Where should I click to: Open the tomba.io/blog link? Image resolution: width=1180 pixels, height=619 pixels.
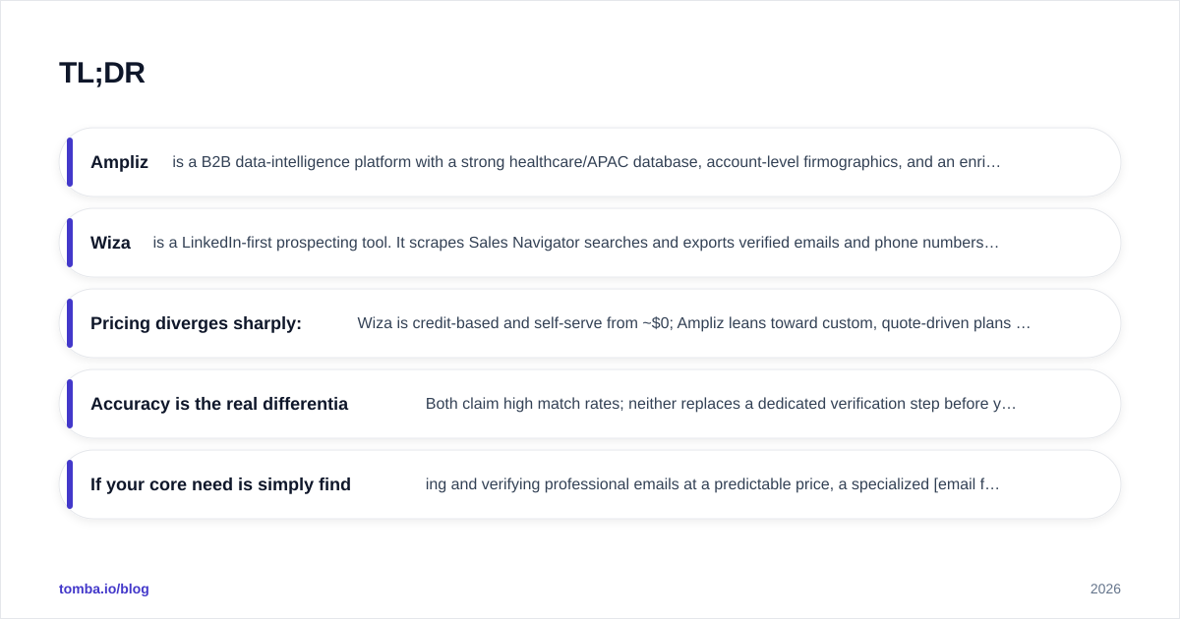point(104,589)
